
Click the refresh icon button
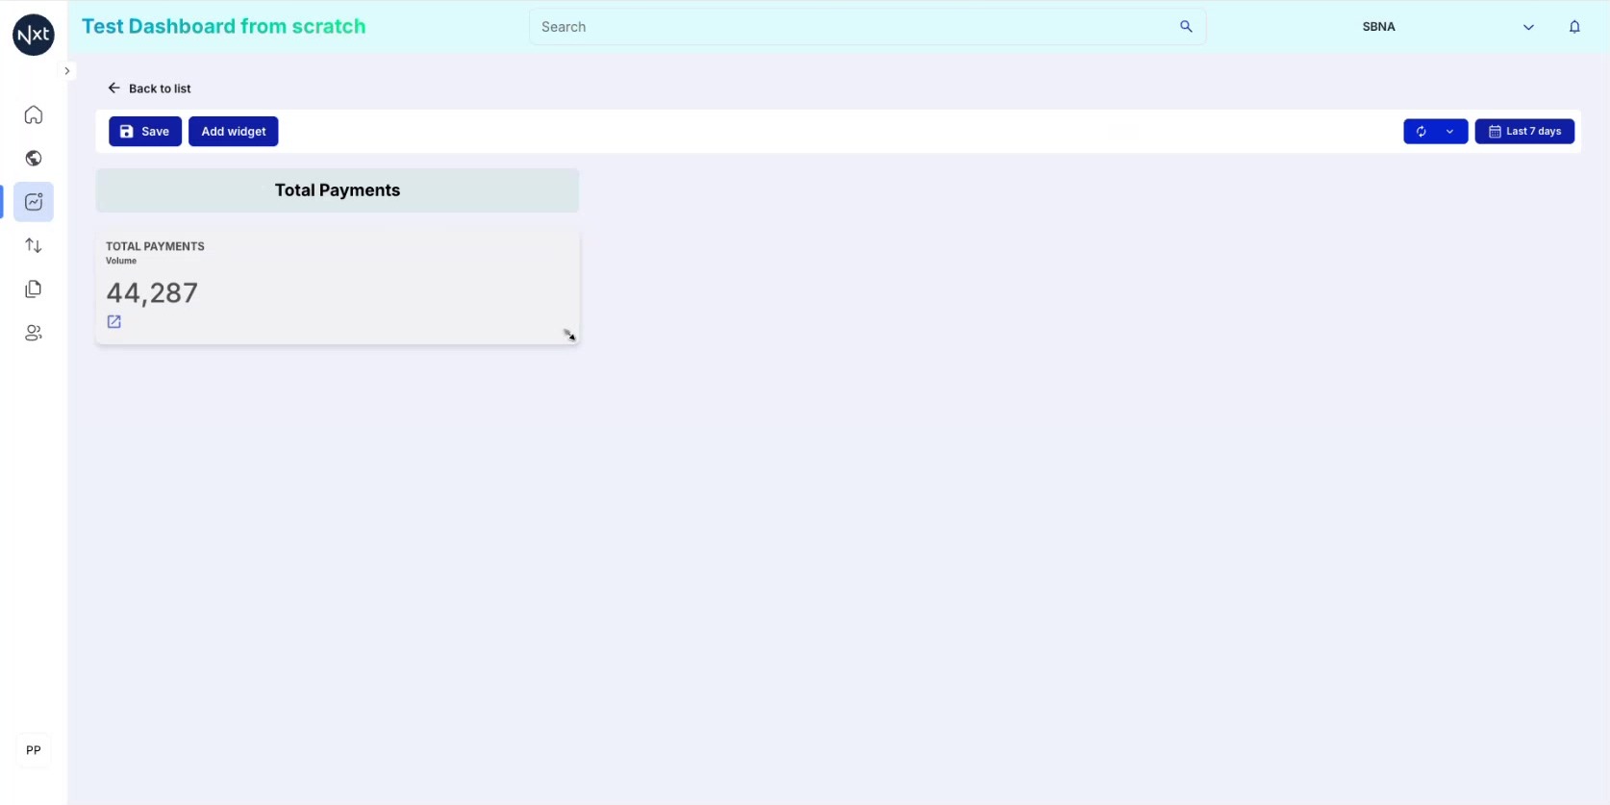tap(1421, 132)
